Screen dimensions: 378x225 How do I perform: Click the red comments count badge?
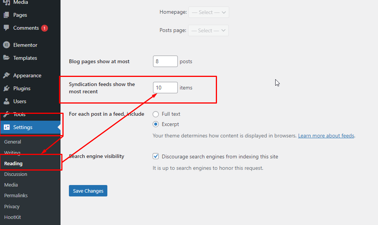45,28
